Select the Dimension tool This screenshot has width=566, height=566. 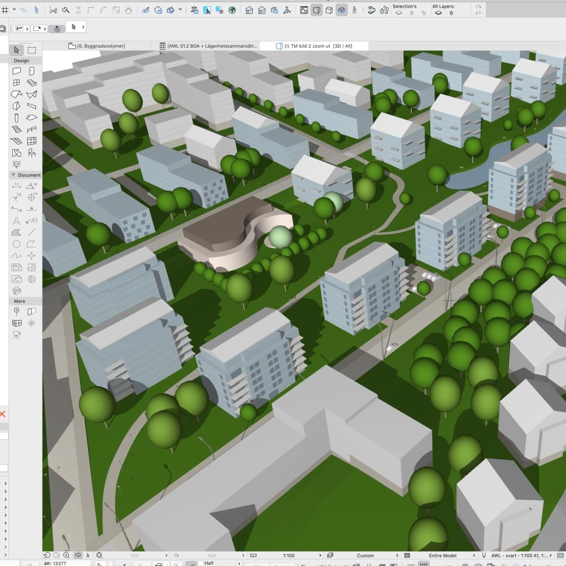click(17, 186)
